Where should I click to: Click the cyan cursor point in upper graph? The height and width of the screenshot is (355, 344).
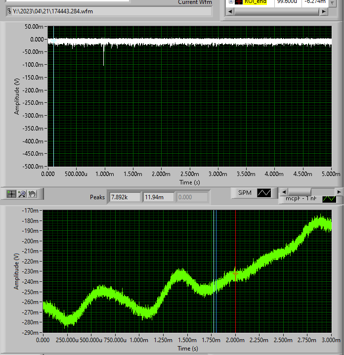point(53,41)
